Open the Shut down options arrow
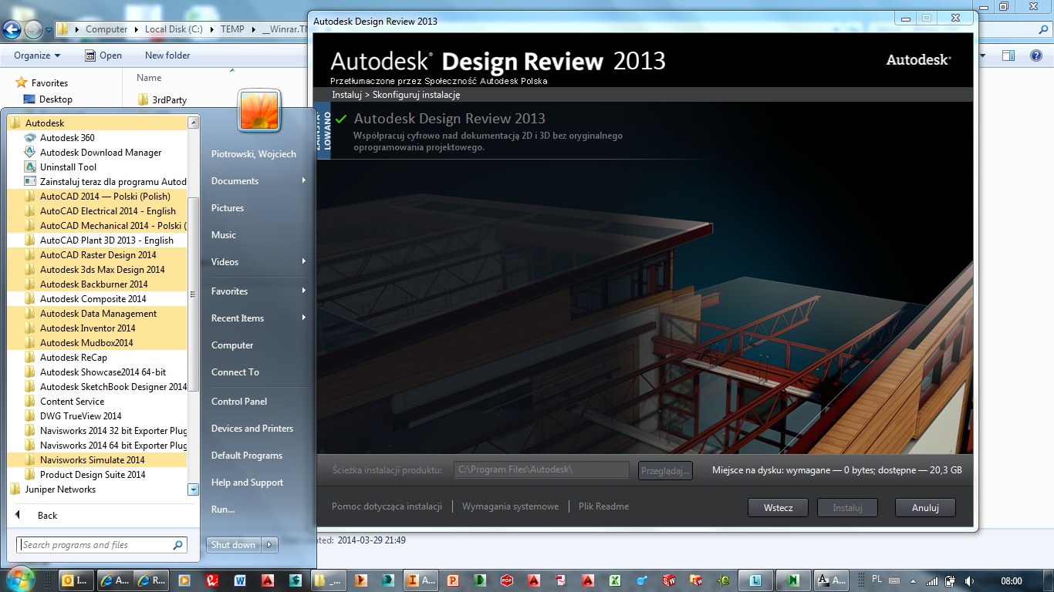Viewport: 1054px width, 592px height. coord(269,545)
